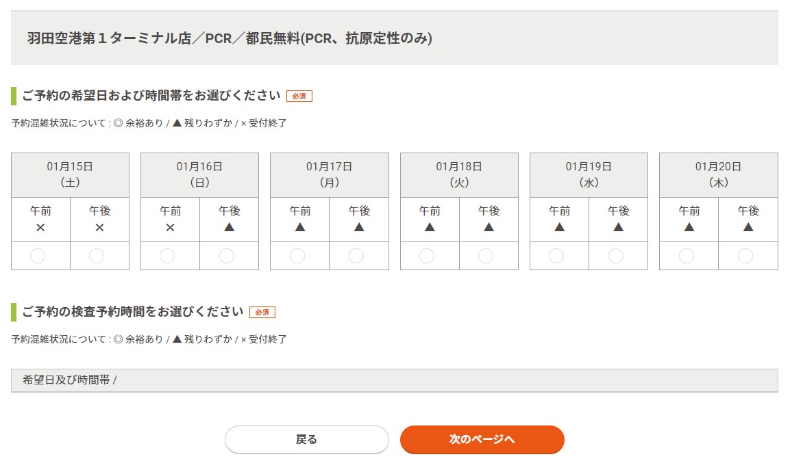The width and height of the screenshot is (790, 472).
Task: Choose the 01月19日 午後 radio button
Action: click(x=616, y=256)
